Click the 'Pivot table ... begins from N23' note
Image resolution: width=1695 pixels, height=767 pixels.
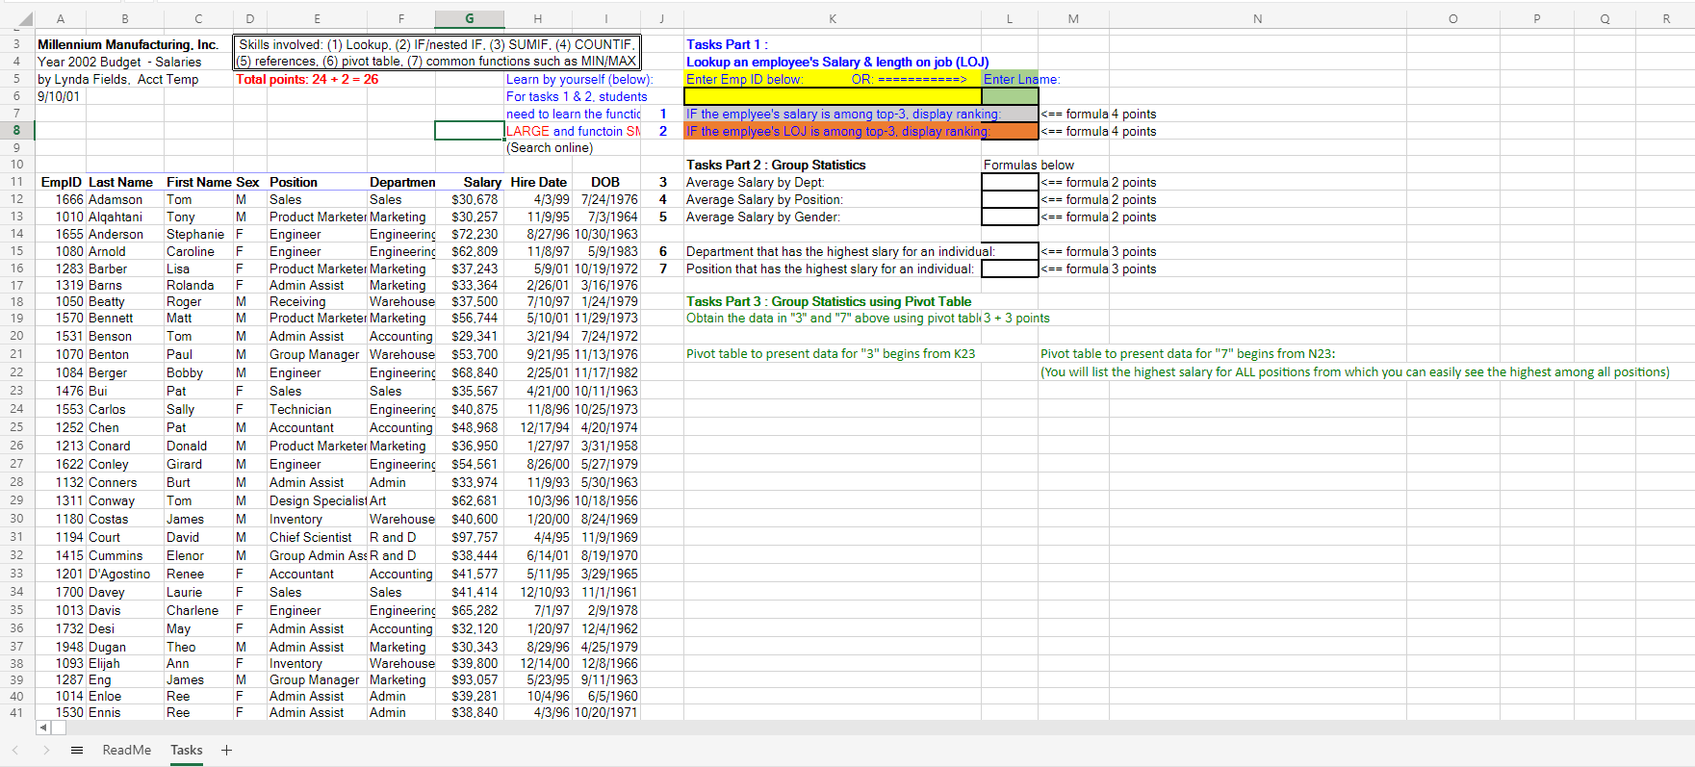[1188, 354]
